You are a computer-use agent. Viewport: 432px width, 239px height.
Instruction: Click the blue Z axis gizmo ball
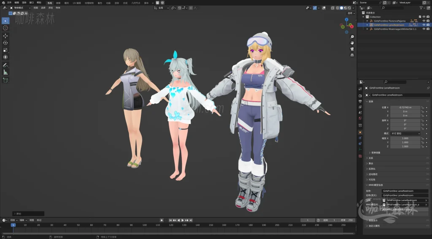[x=347, y=19]
